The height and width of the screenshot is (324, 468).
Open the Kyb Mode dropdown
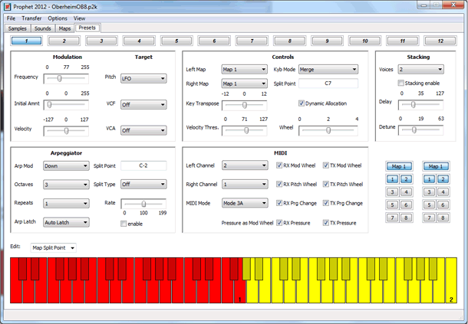pyautogui.click(x=328, y=69)
